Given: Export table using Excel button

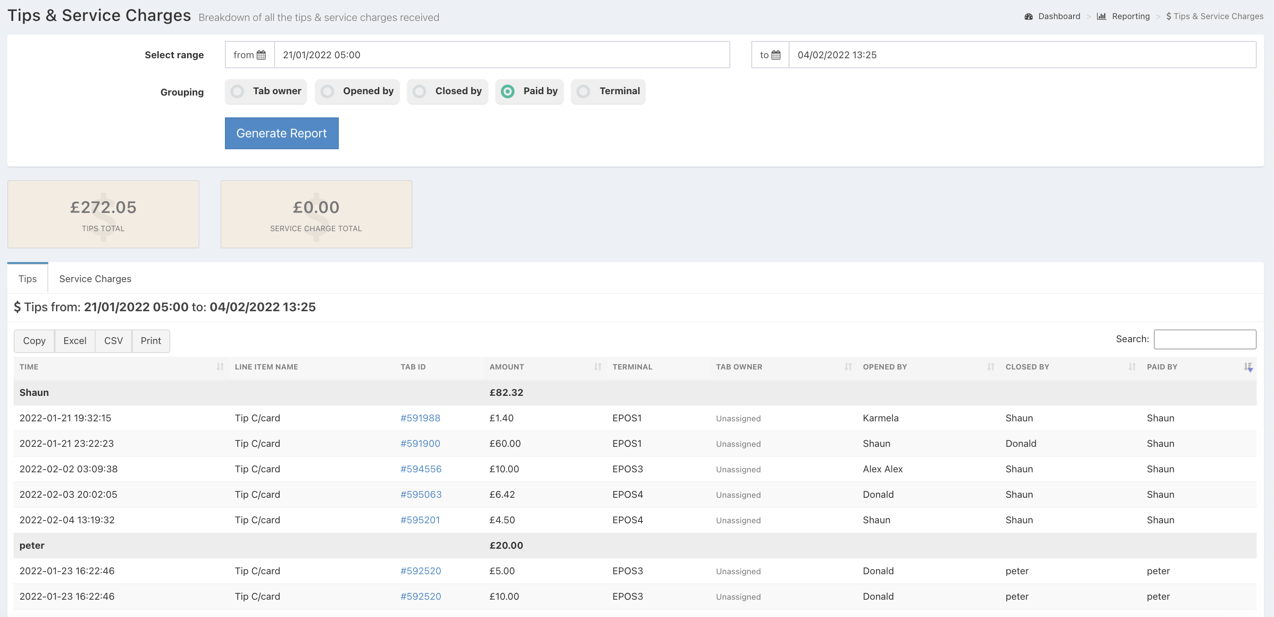Looking at the screenshot, I should point(75,341).
